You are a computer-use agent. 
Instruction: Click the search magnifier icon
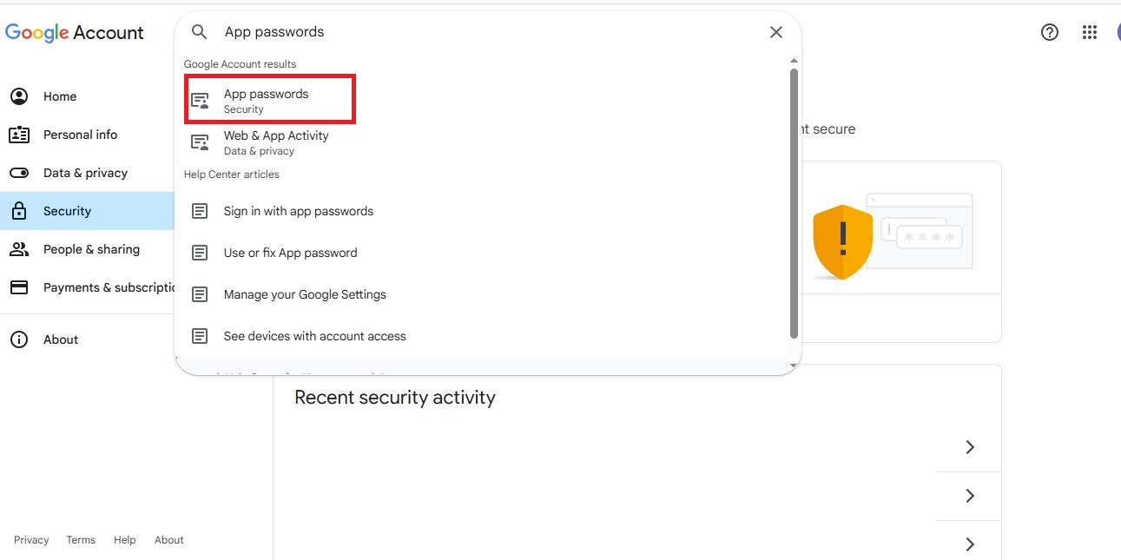[x=199, y=31]
